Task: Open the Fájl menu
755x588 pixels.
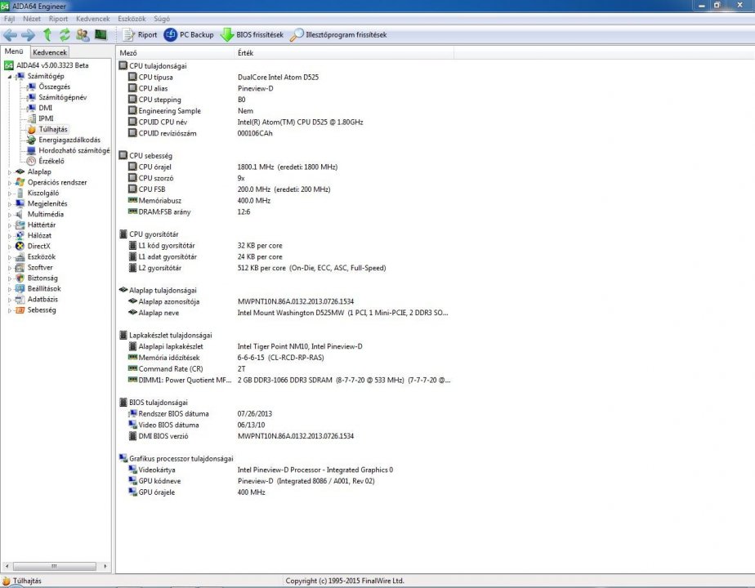Action: (x=9, y=19)
